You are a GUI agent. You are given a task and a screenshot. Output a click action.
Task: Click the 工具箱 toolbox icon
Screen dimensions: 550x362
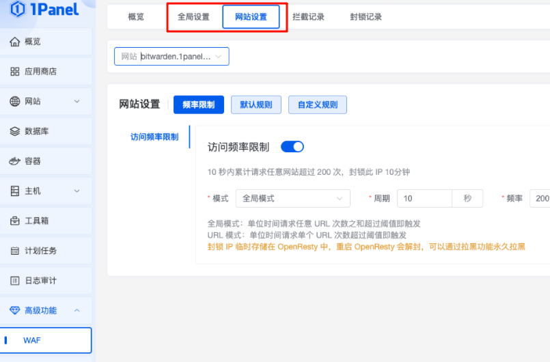click(x=15, y=221)
